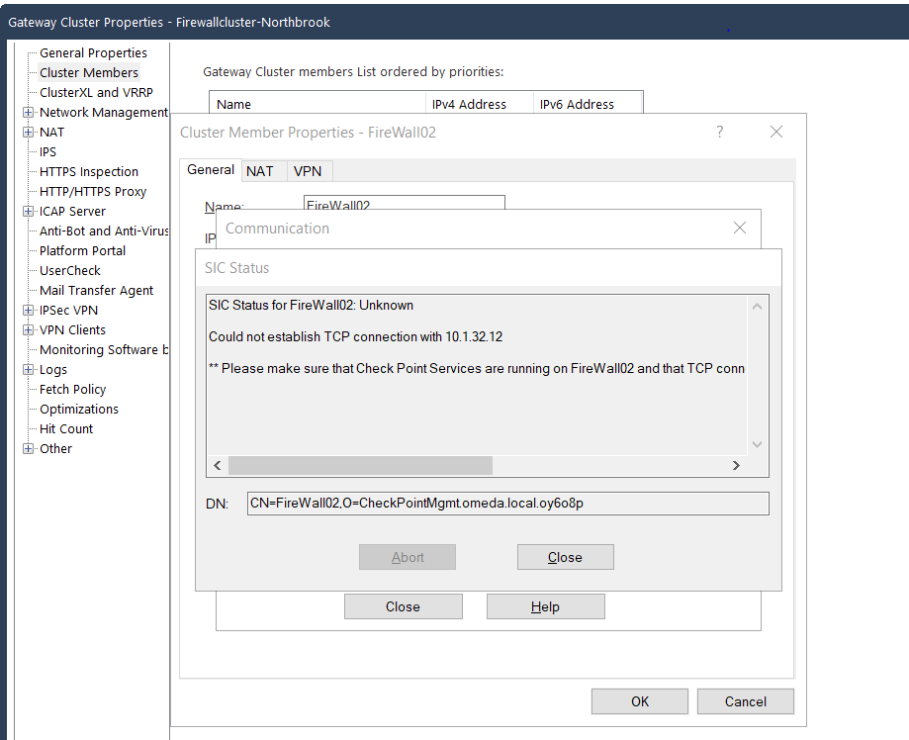Image resolution: width=909 pixels, height=740 pixels.
Task: Click the down arrow of the vertical scrollbar
Action: coord(757,444)
